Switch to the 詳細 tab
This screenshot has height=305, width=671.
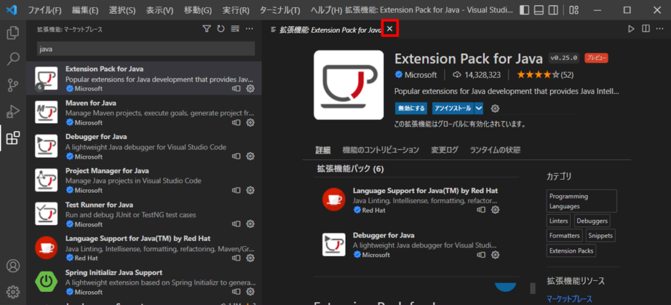coord(323,150)
